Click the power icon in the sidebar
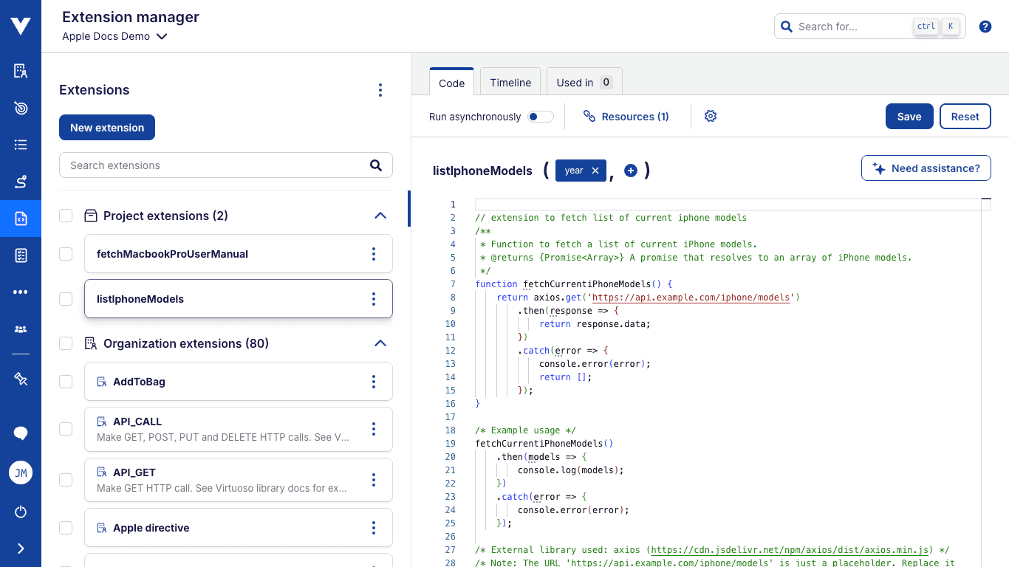This screenshot has width=1009, height=567. pos(21,512)
